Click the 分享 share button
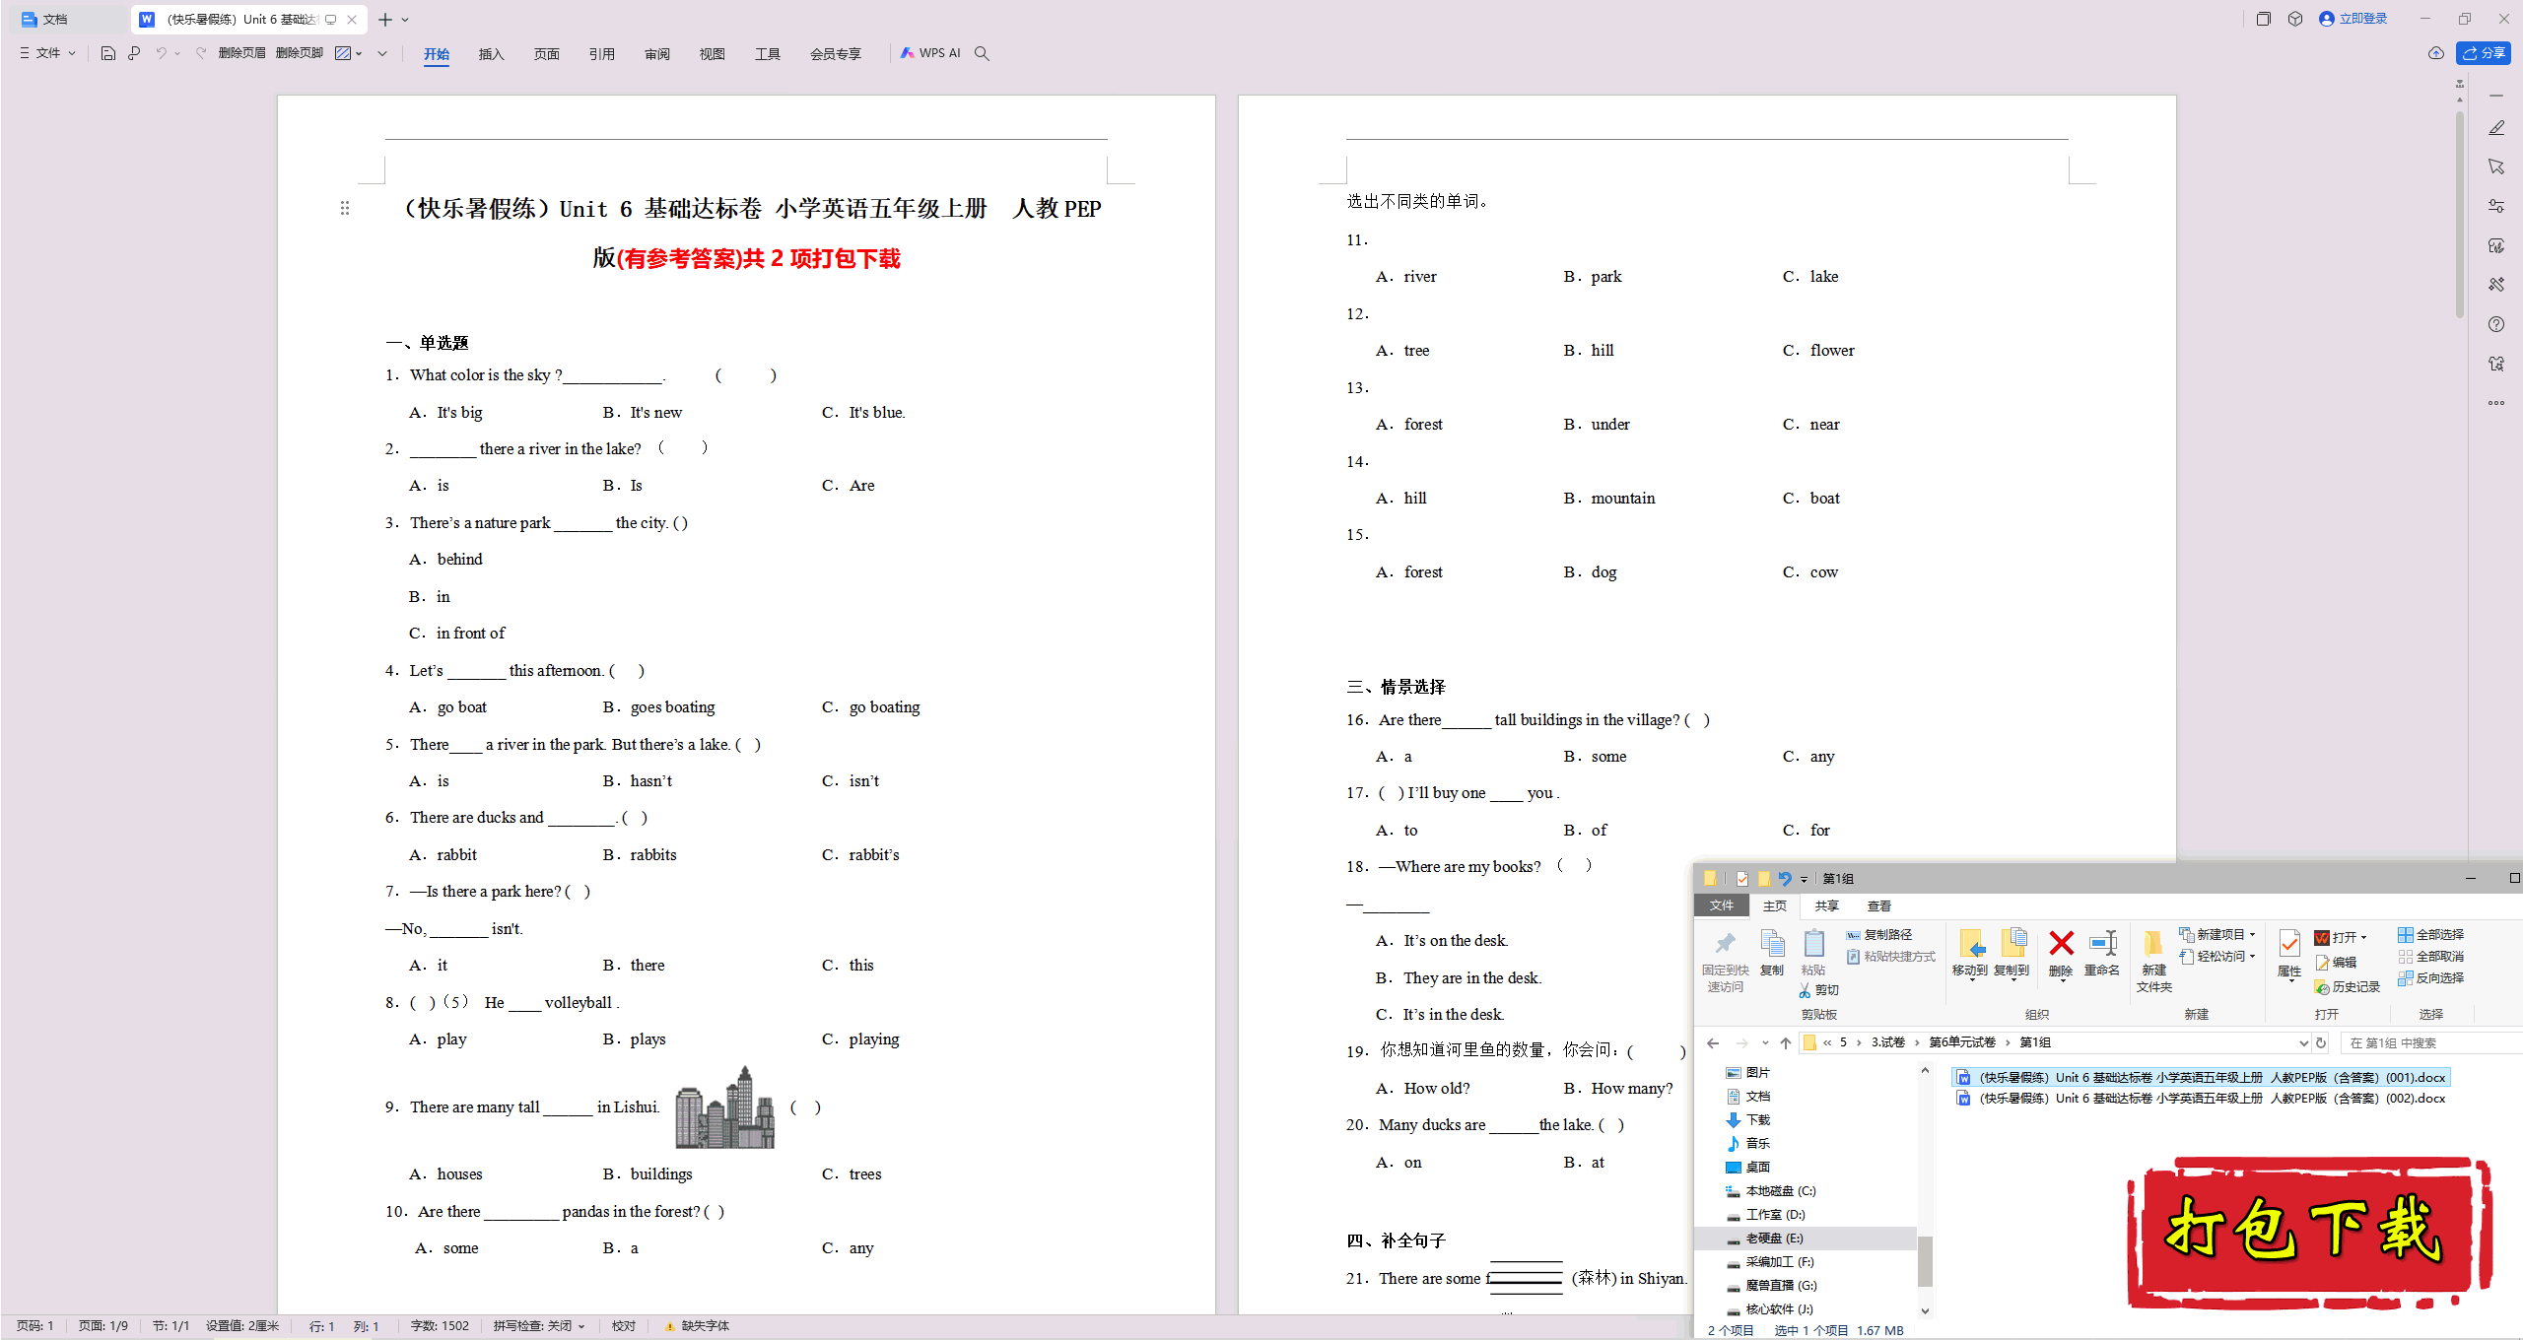The width and height of the screenshot is (2523, 1340). point(2484,53)
